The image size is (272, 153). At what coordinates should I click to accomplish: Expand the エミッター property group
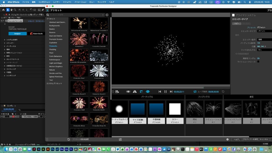coord(5,43)
